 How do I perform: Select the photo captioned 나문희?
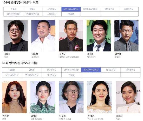pyautogui.click(x=71, y=97)
